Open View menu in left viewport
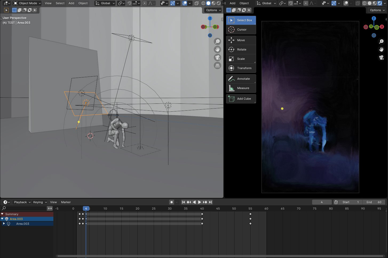Image resolution: width=388 pixels, height=258 pixels. [48, 3]
